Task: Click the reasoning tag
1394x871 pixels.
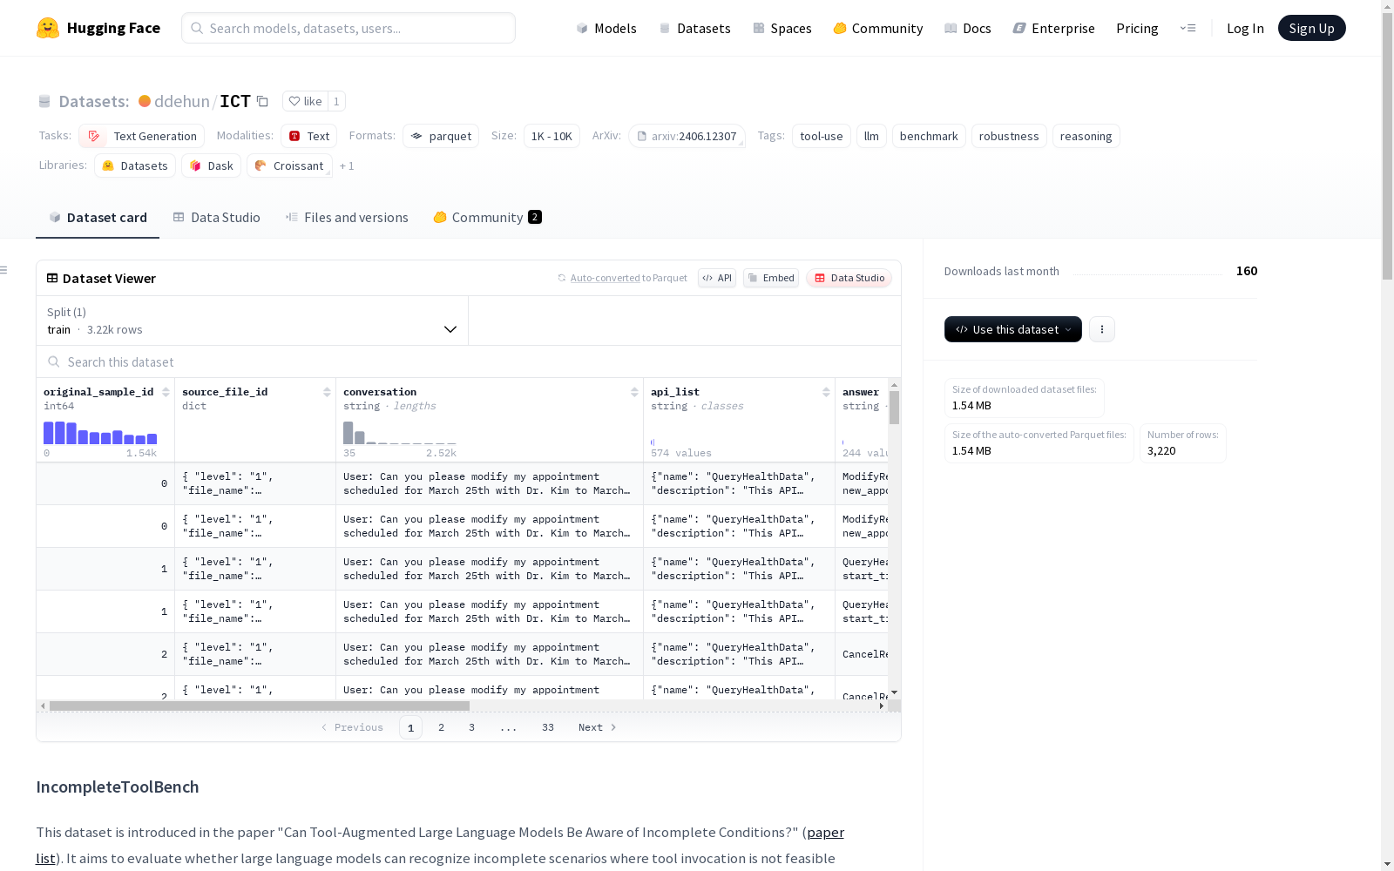Action: tap(1086, 136)
